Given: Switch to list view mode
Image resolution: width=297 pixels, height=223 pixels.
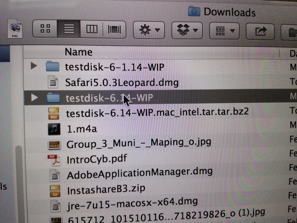Looking at the screenshot, I should coord(69,29).
